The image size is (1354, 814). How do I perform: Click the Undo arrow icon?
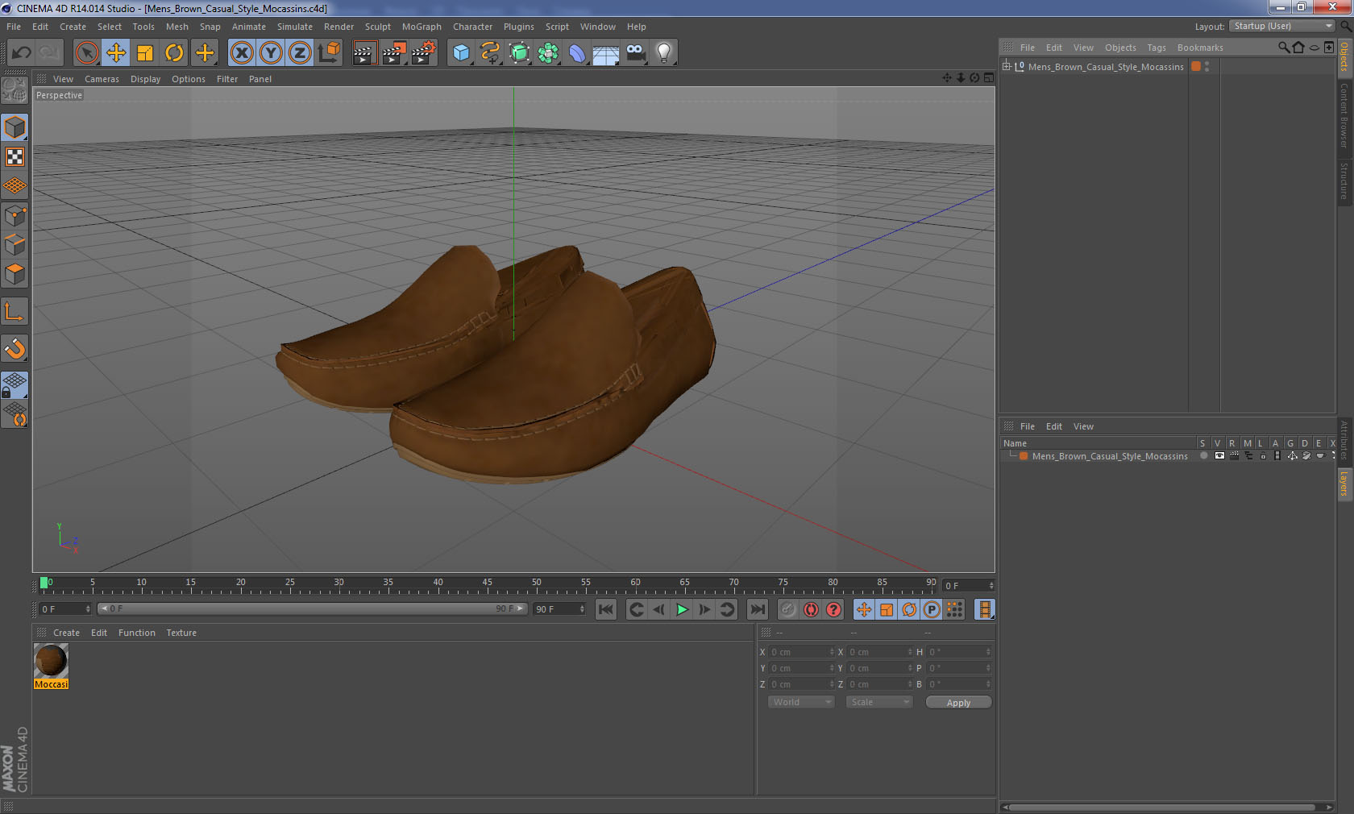click(x=22, y=53)
